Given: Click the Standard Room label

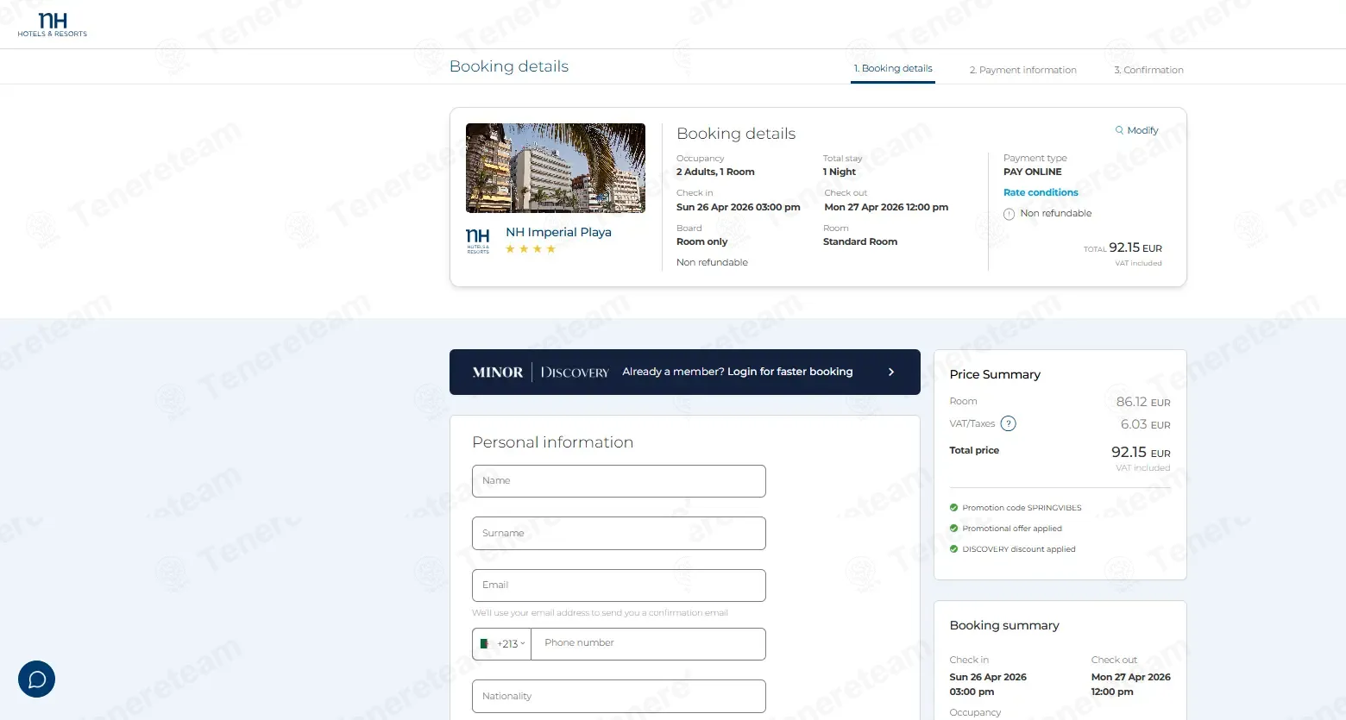Looking at the screenshot, I should point(860,242).
